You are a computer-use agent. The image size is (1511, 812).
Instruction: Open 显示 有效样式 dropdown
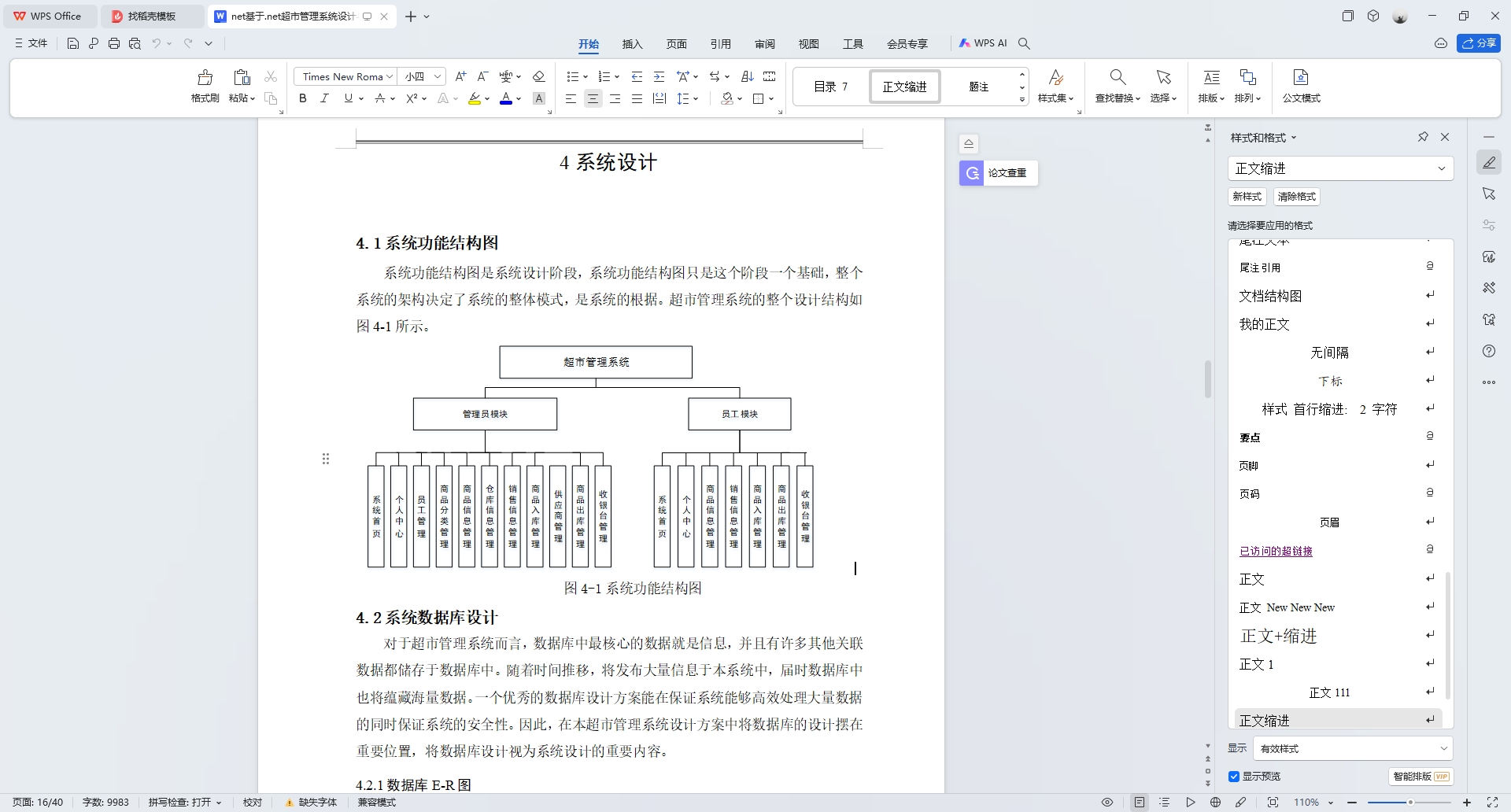tap(1353, 748)
